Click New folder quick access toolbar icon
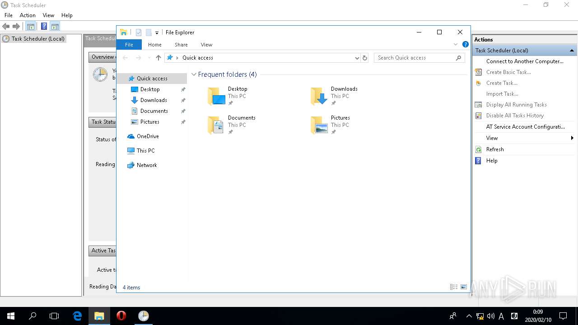578x325 pixels. (149, 32)
